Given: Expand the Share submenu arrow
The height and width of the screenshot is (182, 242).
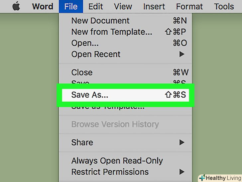Looking at the screenshot, I should pos(182,142).
